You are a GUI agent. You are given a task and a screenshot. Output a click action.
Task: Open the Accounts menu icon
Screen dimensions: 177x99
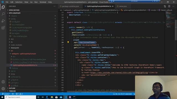3,82
